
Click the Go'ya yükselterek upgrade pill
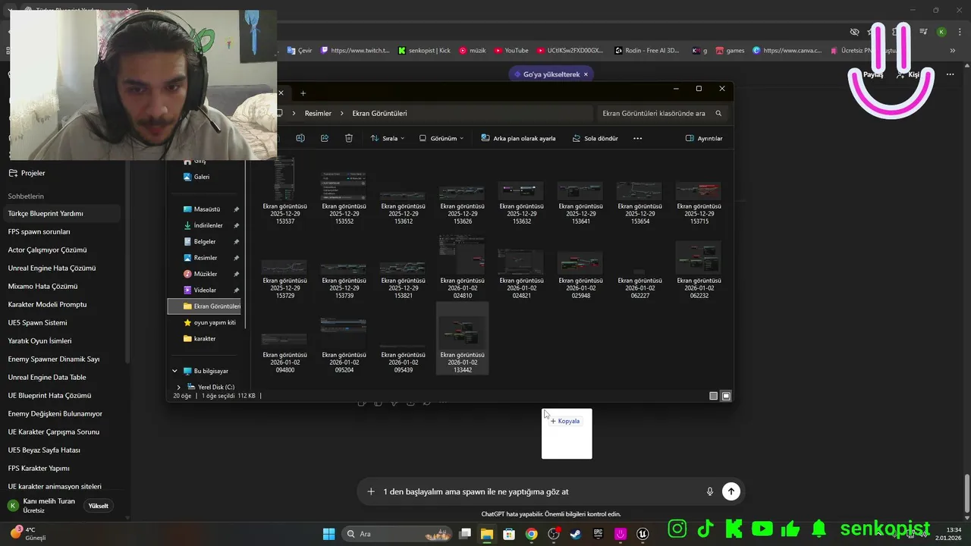[x=551, y=74]
